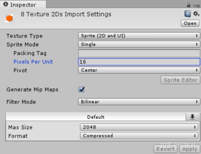Click the Packing Tag input field
The image size is (201, 154).
click(x=139, y=53)
